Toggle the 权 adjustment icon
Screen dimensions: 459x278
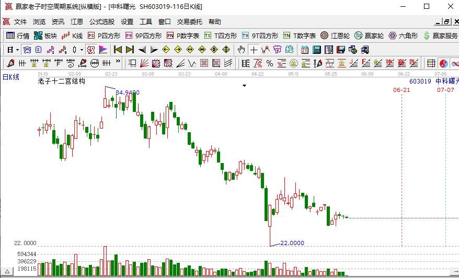91,50
